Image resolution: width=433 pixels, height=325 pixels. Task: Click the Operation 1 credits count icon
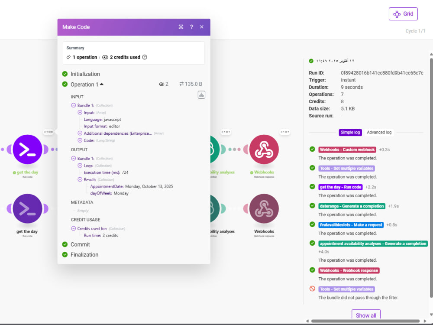162,84
